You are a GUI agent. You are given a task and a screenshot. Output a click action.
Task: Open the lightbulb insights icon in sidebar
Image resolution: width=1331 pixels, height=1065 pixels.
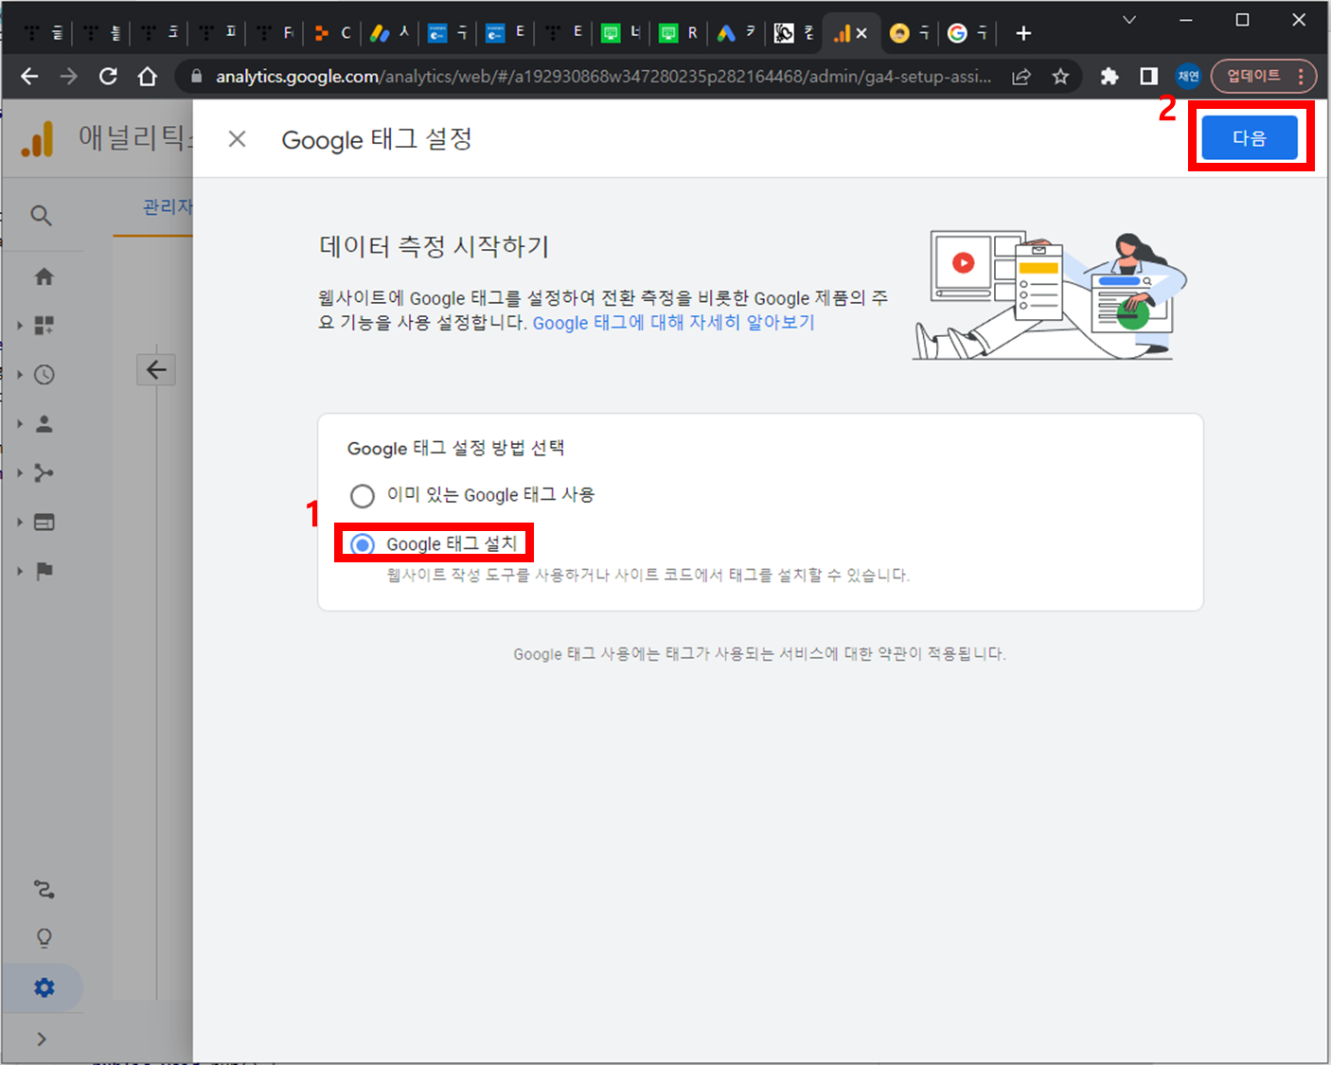pos(44,938)
